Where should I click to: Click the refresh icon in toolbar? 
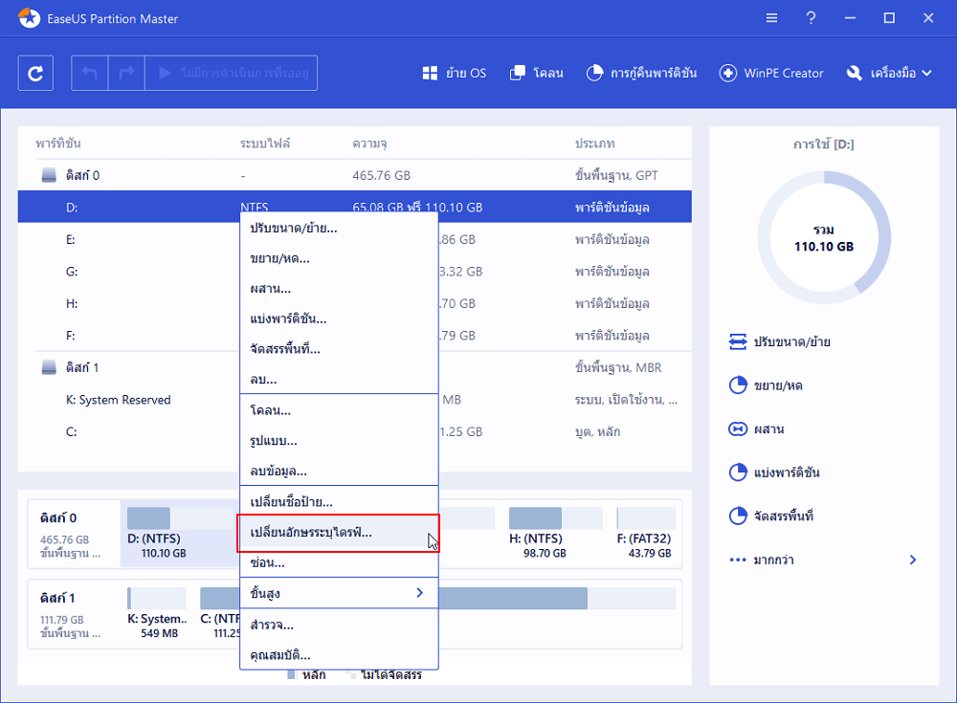click(35, 74)
